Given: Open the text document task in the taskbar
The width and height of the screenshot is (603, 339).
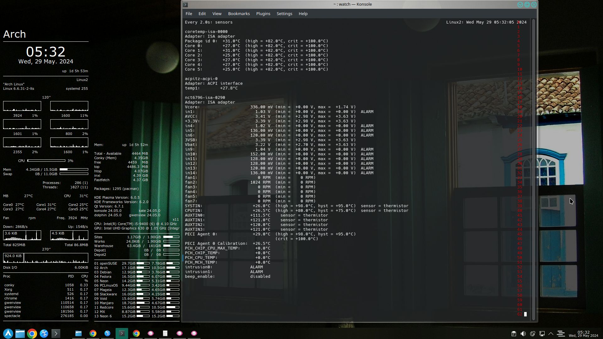Looking at the screenshot, I should 165,333.
